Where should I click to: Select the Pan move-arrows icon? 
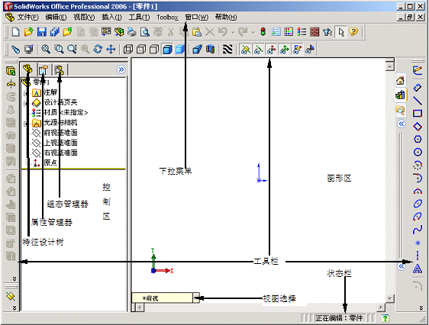pos(111,49)
